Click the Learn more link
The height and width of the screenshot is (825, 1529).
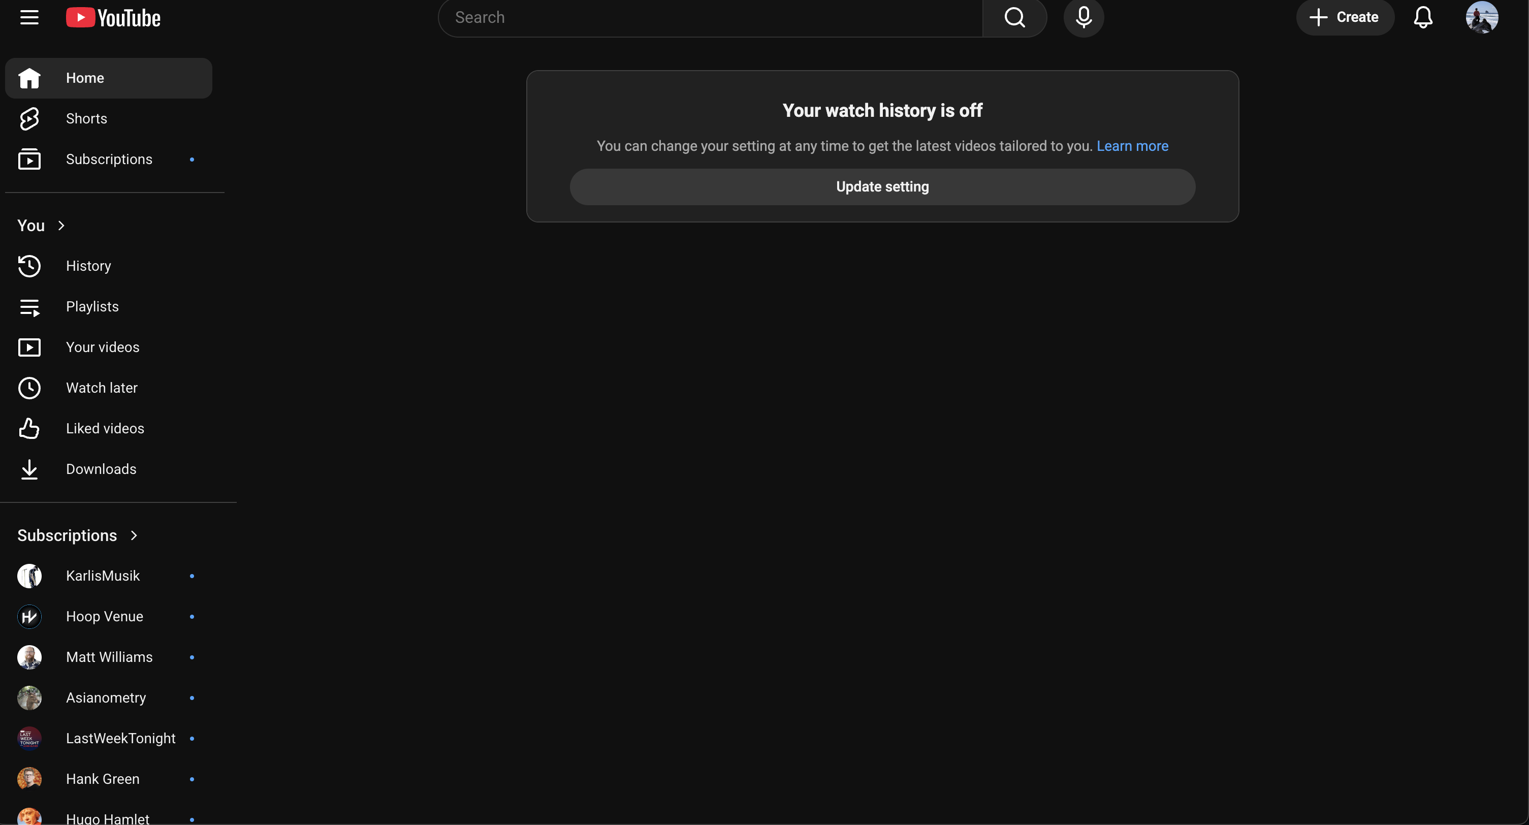click(x=1132, y=146)
